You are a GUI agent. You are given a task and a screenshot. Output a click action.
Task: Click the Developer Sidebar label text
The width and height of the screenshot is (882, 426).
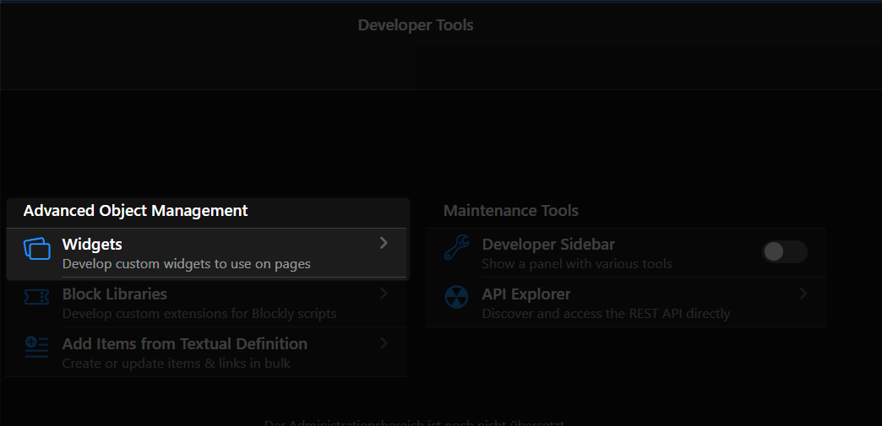547,245
